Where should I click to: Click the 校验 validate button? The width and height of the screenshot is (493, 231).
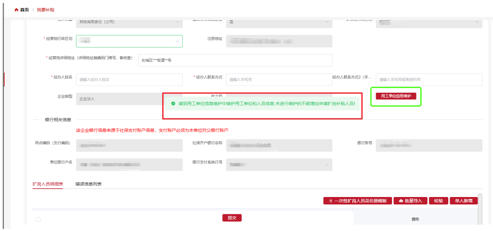click(x=438, y=201)
